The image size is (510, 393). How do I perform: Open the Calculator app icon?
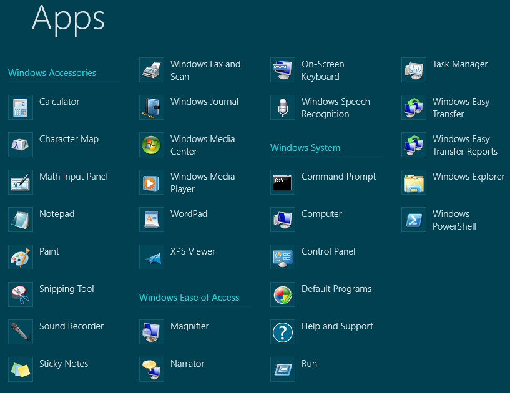21,107
